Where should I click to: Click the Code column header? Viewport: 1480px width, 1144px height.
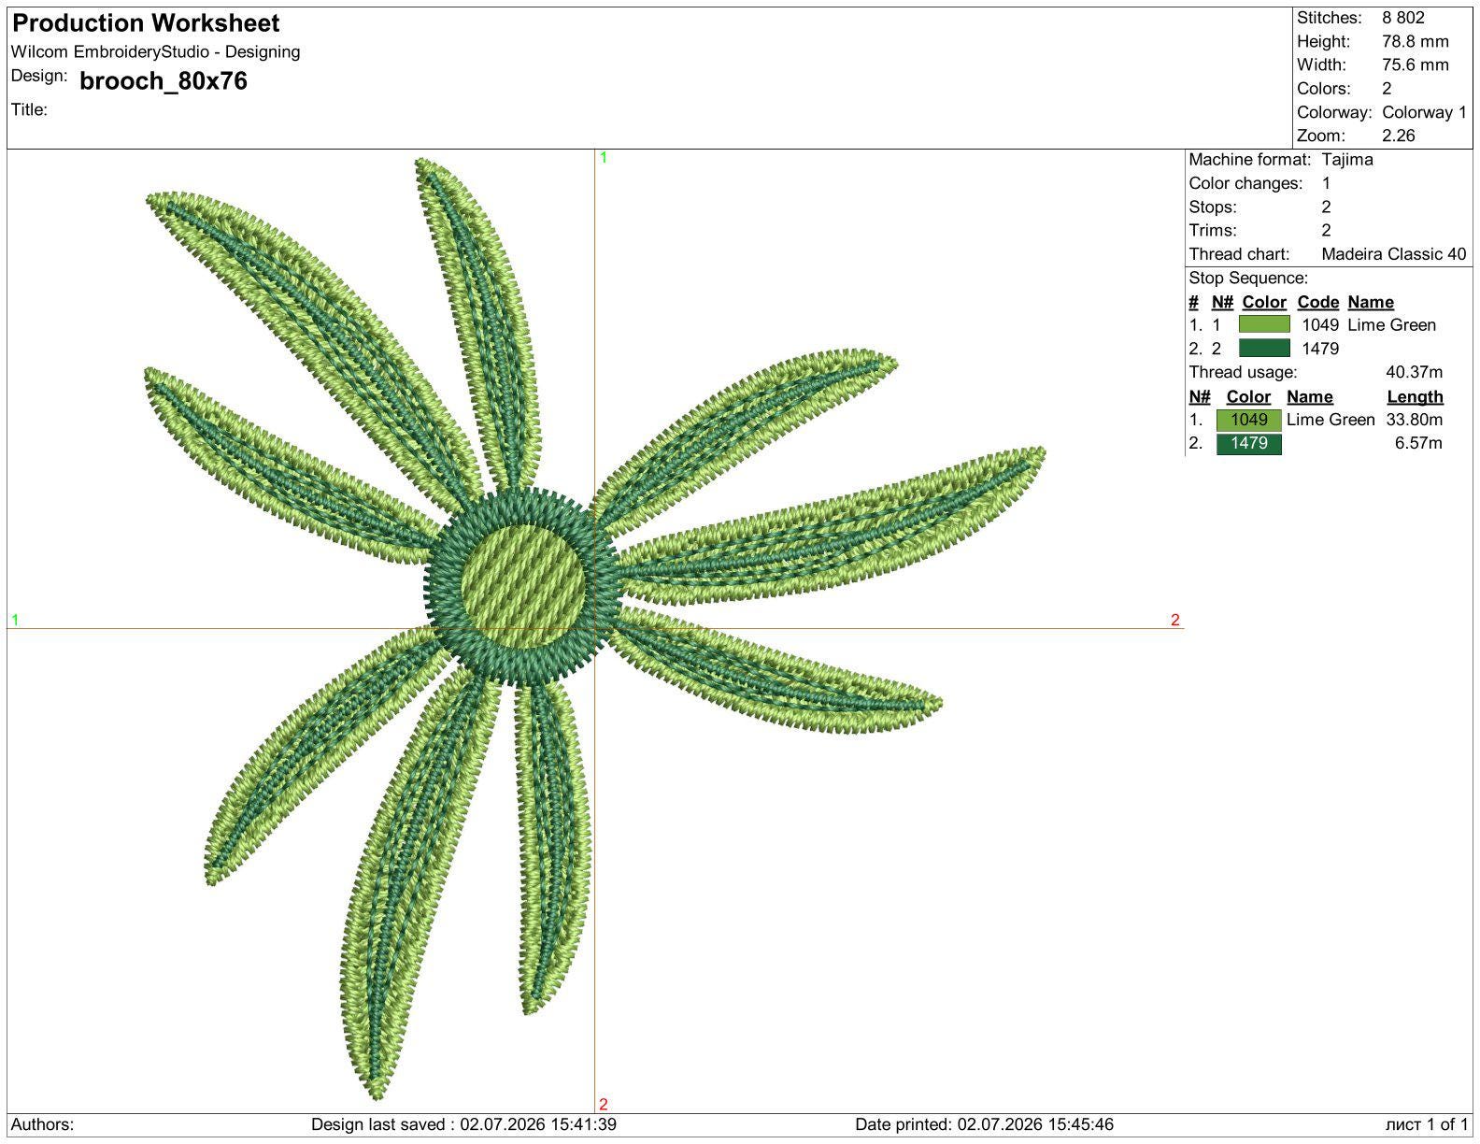[x=1317, y=302]
